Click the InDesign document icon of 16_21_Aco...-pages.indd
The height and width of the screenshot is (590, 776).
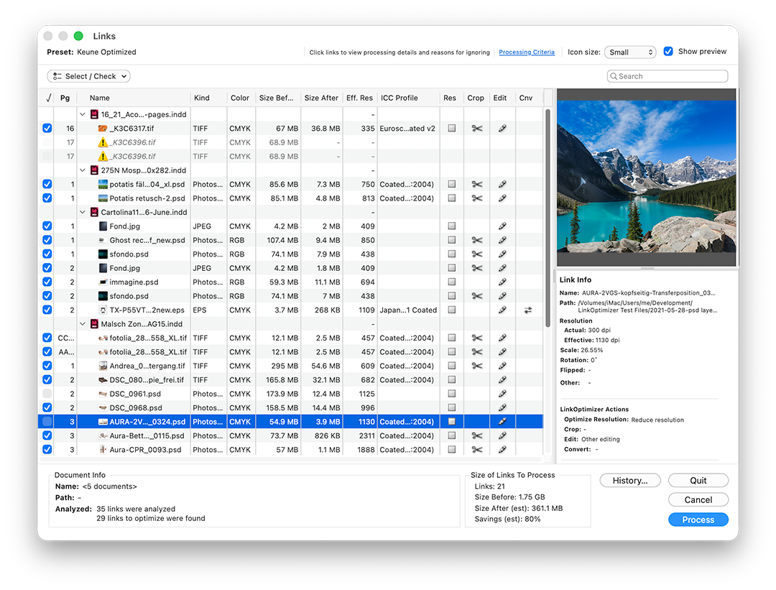(94, 114)
